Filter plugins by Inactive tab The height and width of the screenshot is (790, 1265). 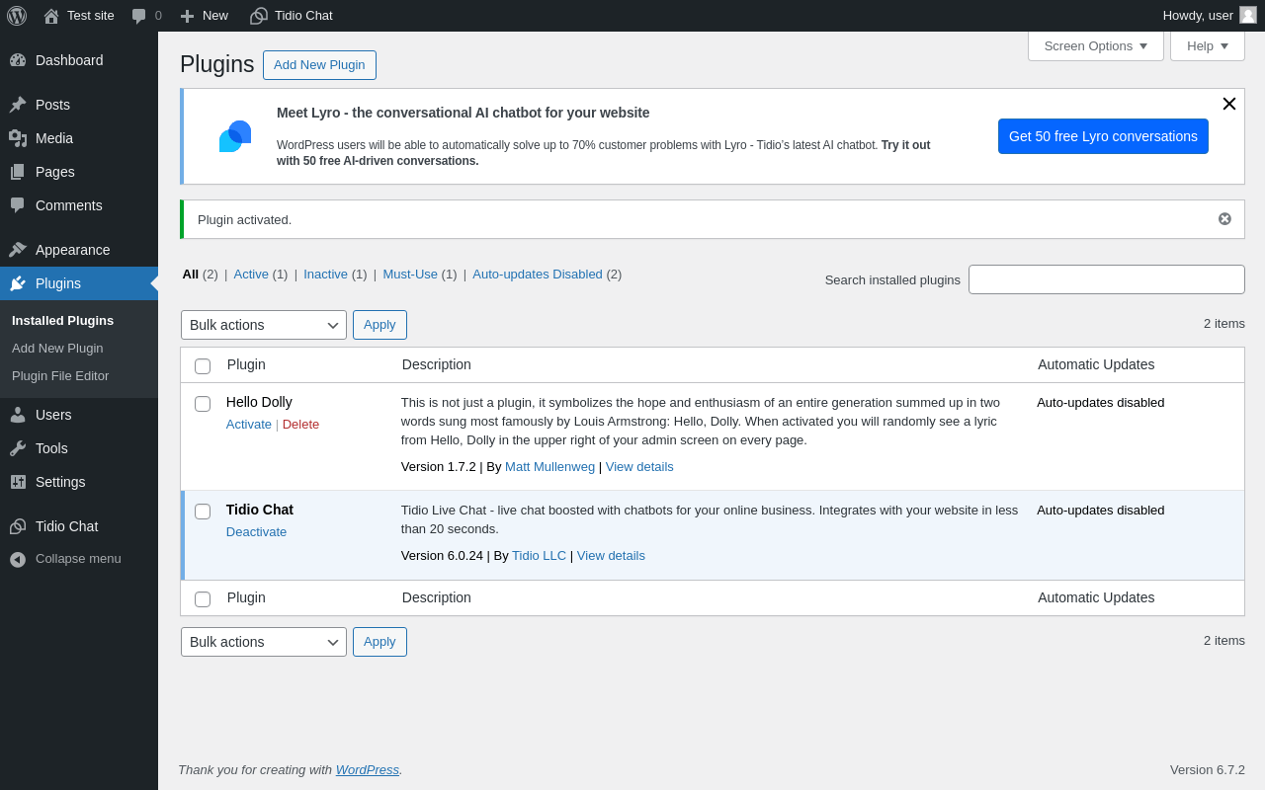tap(325, 275)
